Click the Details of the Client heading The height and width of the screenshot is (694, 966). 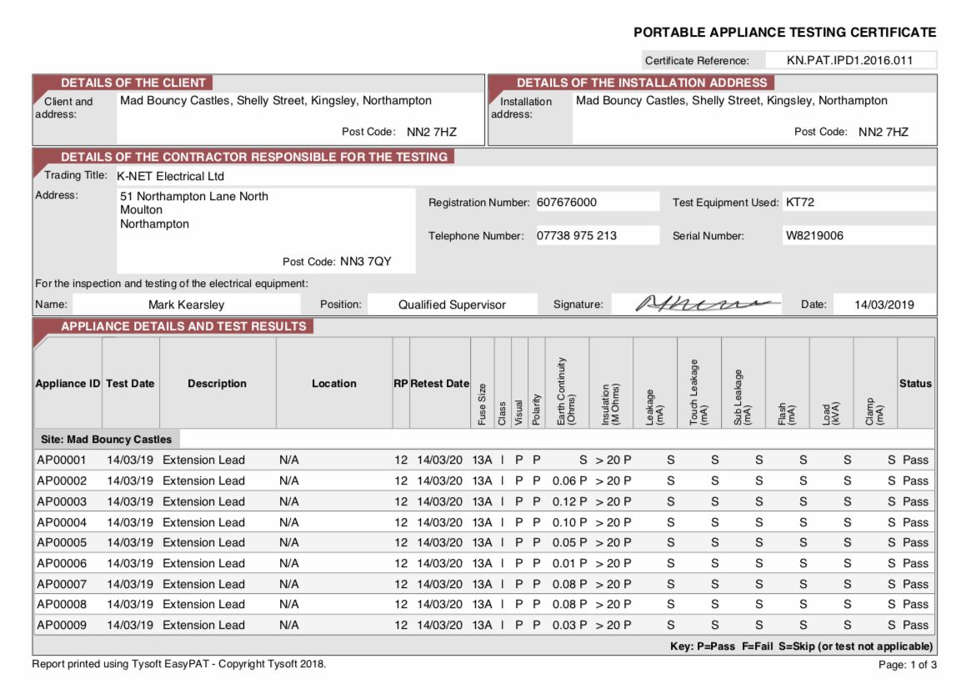click(x=133, y=83)
